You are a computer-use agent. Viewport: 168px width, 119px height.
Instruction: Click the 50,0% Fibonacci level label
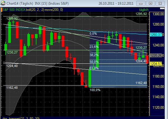94,62
